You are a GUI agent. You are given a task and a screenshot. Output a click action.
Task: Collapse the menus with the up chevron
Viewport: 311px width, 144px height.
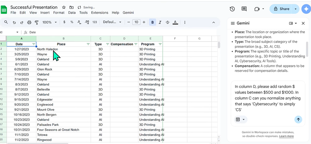click(214, 22)
